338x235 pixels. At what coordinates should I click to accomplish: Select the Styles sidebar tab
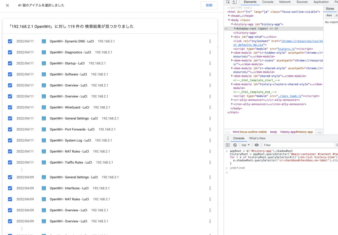click(330, 9)
